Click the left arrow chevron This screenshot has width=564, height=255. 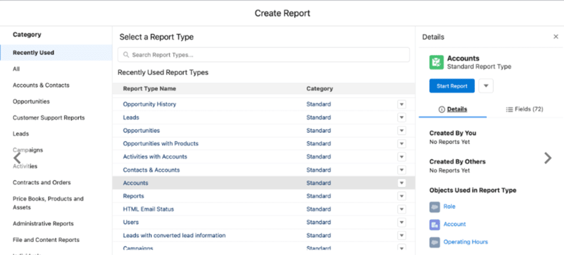tap(17, 158)
